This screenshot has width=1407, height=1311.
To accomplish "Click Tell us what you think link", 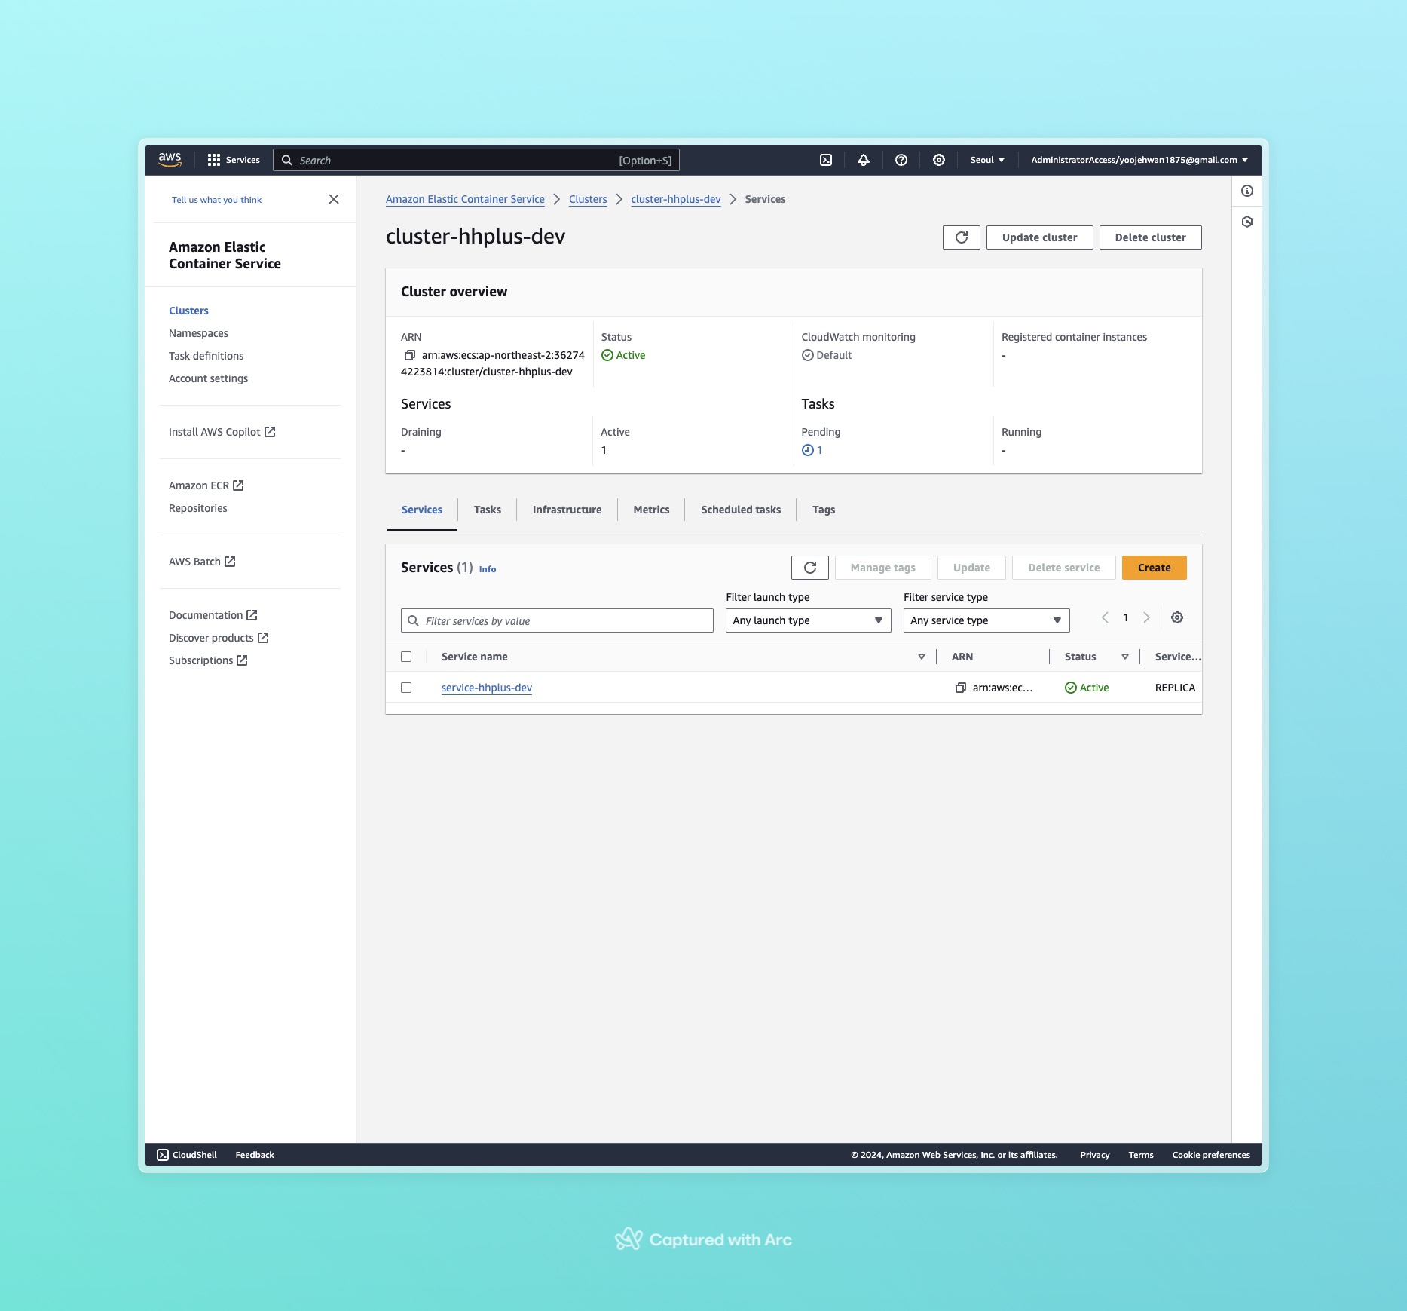I will (216, 200).
